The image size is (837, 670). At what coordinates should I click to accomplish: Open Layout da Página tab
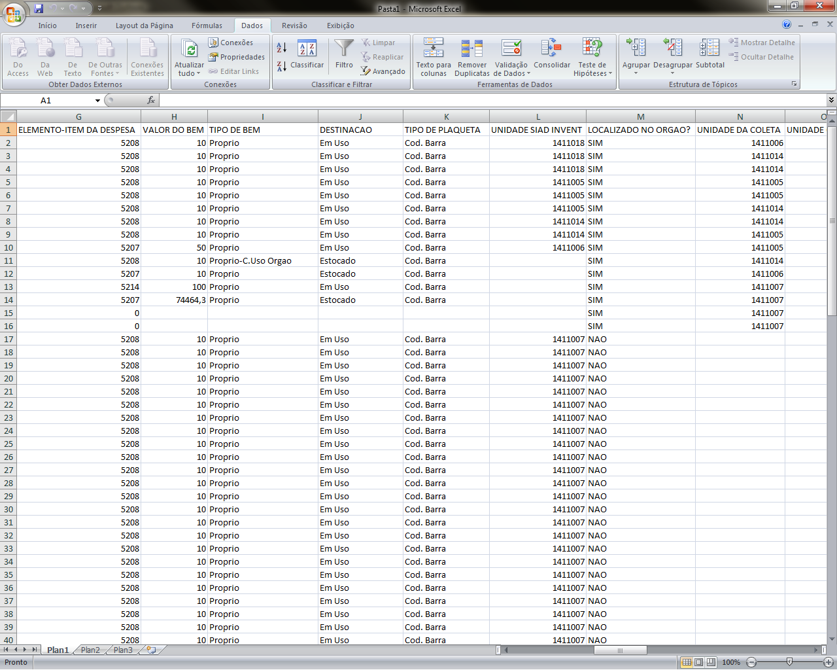(x=145, y=26)
